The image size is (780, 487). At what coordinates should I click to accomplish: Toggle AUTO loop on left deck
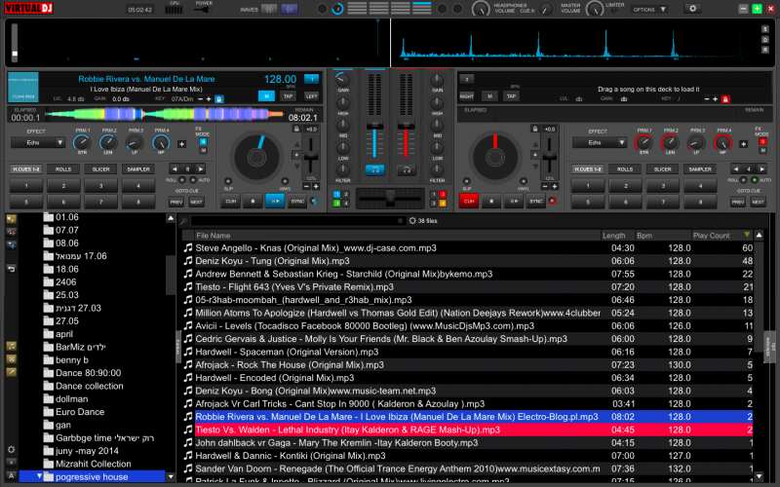pos(193,180)
